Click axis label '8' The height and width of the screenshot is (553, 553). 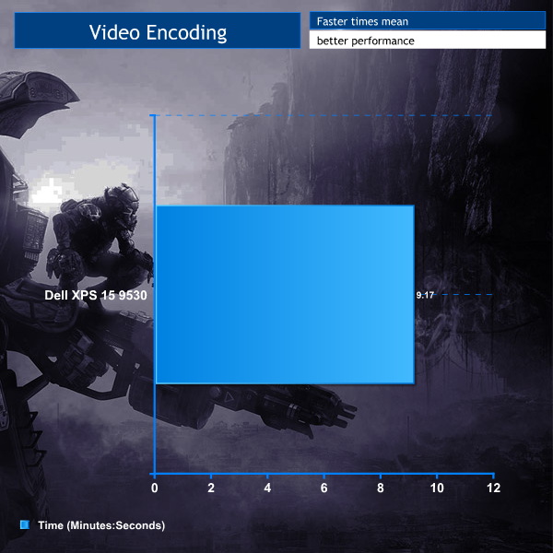coord(380,488)
